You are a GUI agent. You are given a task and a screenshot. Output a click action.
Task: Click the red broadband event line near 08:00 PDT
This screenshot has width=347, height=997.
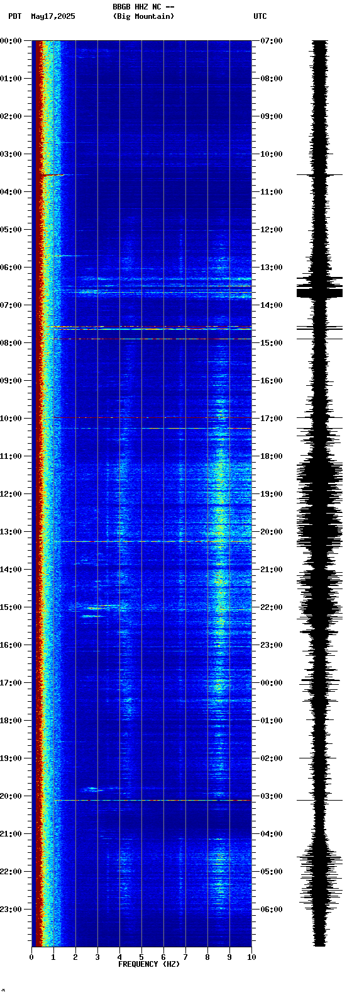pyautogui.click(x=151, y=339)
